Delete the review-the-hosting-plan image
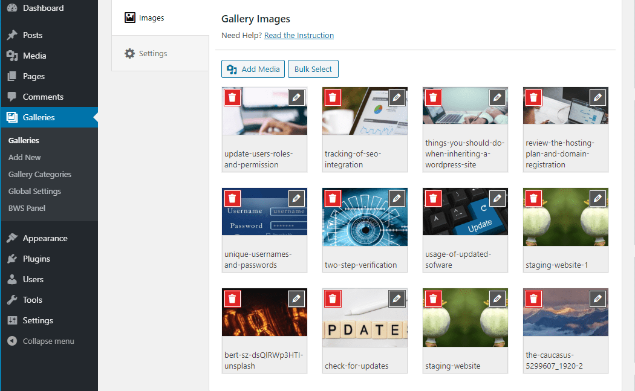 (x=533, y=97)
